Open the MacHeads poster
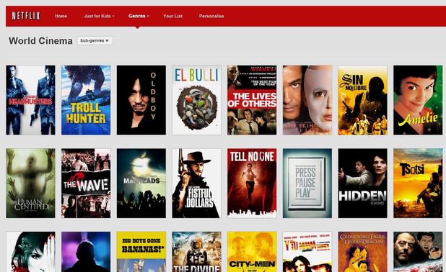This screenshot has height=272, width=446. [x=141, y=183]
